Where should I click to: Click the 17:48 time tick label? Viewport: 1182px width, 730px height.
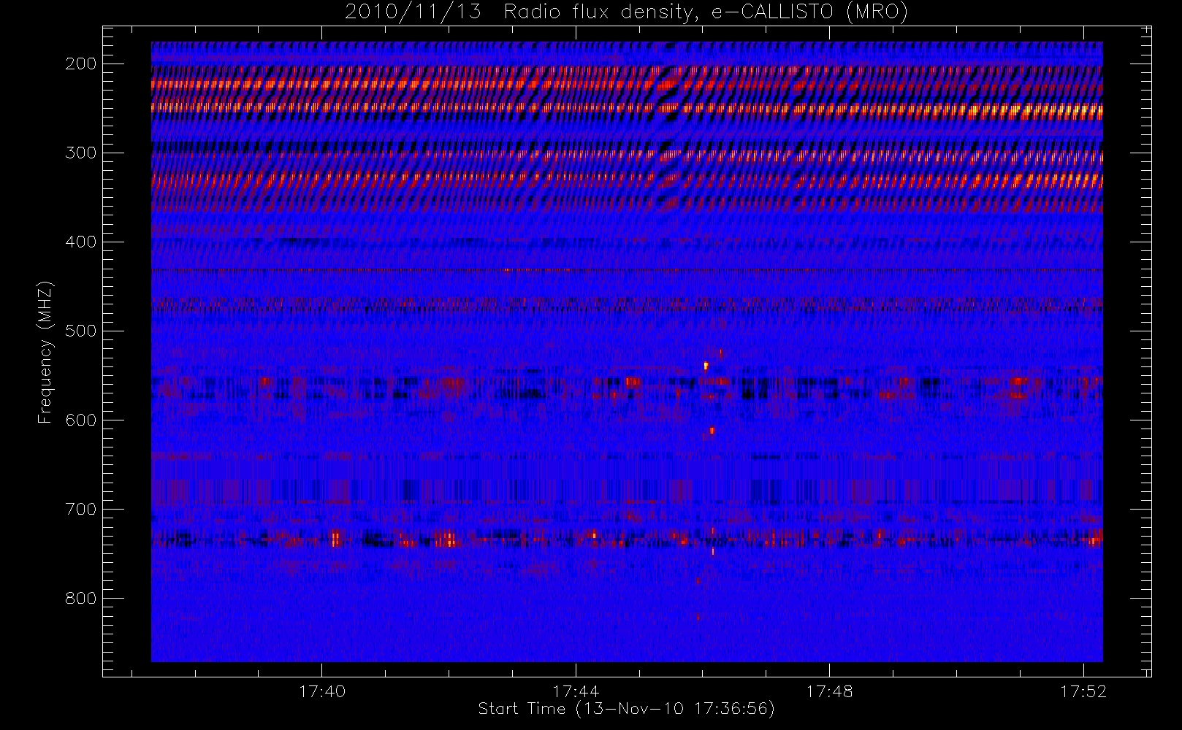pos(830,691)
